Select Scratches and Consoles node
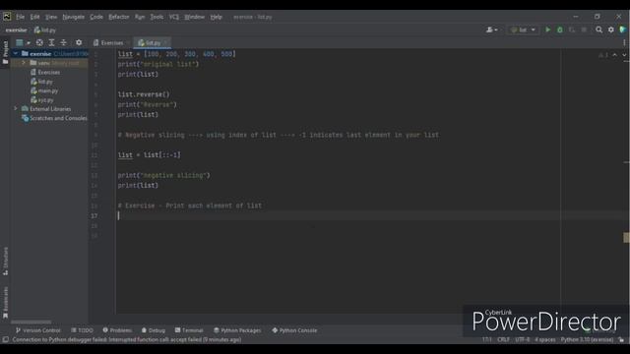This screenshot has height=354, width=630. click(55, 118)
